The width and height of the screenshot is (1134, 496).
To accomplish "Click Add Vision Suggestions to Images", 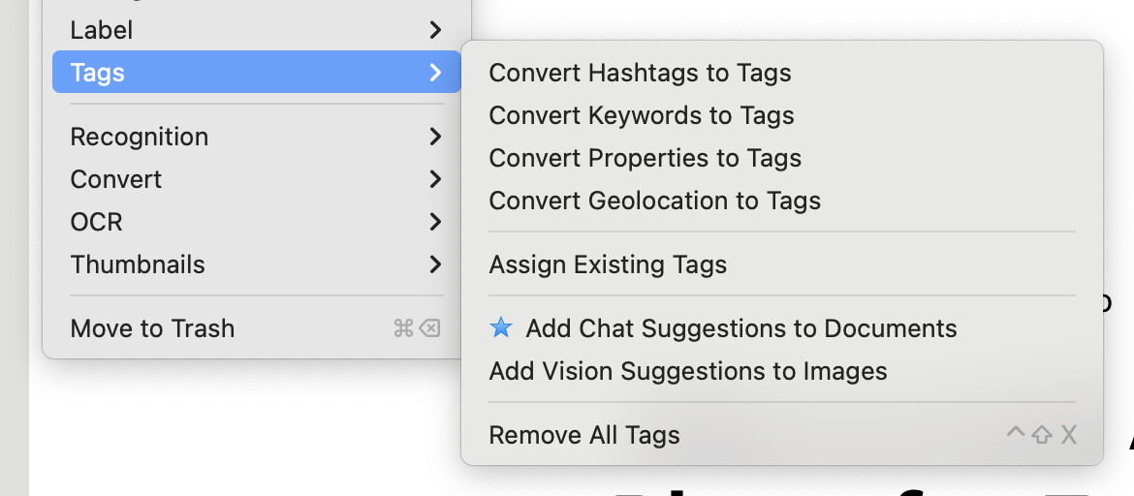I will point(687,371).
